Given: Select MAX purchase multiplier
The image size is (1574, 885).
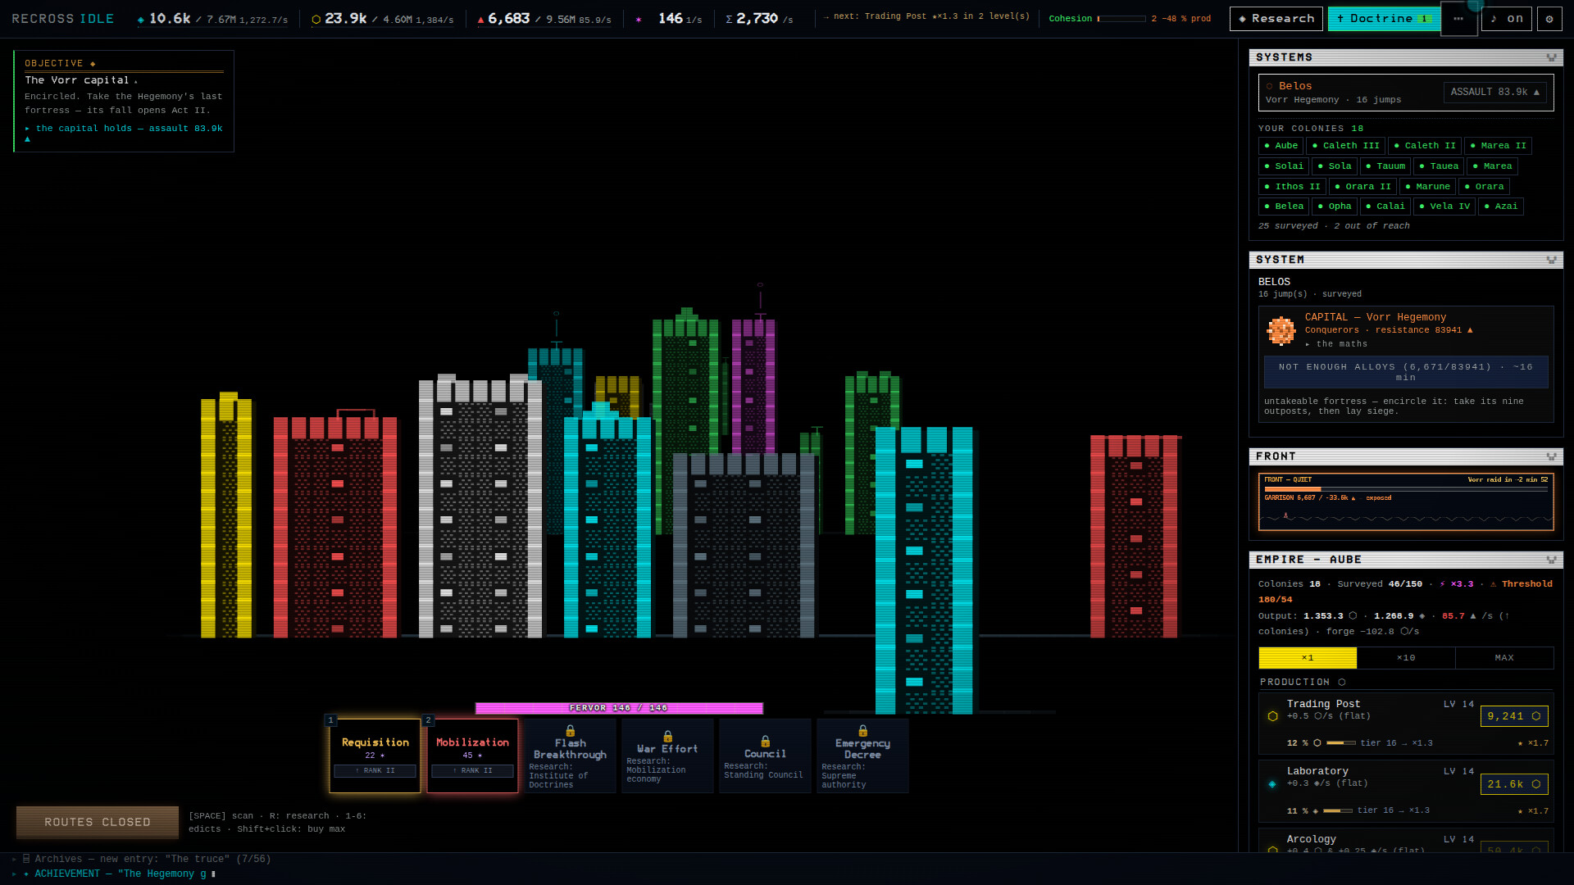Looking at the screenshot, I should pos(1504,658).
